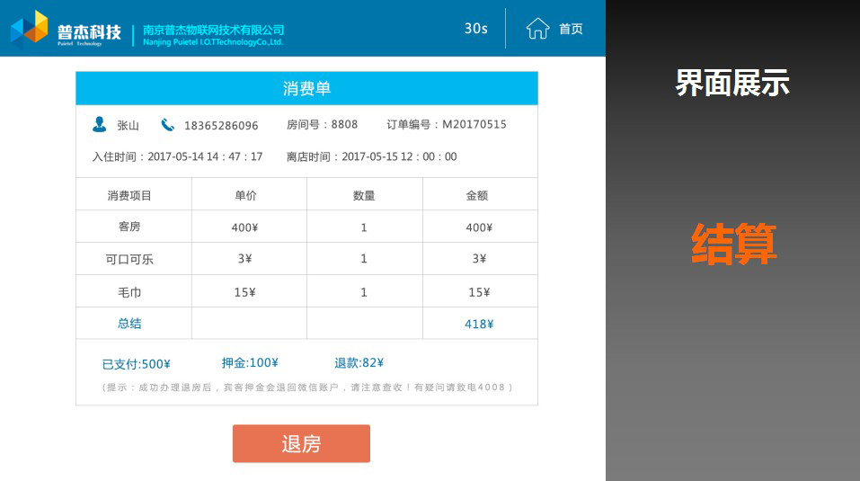The image size is (860, 481).
Task: Click the phone handset icon
Action: click(x=168, y=125)
